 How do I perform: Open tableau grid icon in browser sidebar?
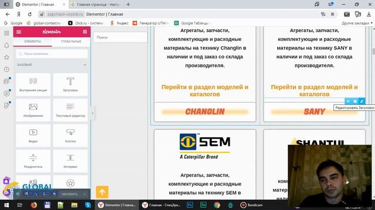pos(6,33)
